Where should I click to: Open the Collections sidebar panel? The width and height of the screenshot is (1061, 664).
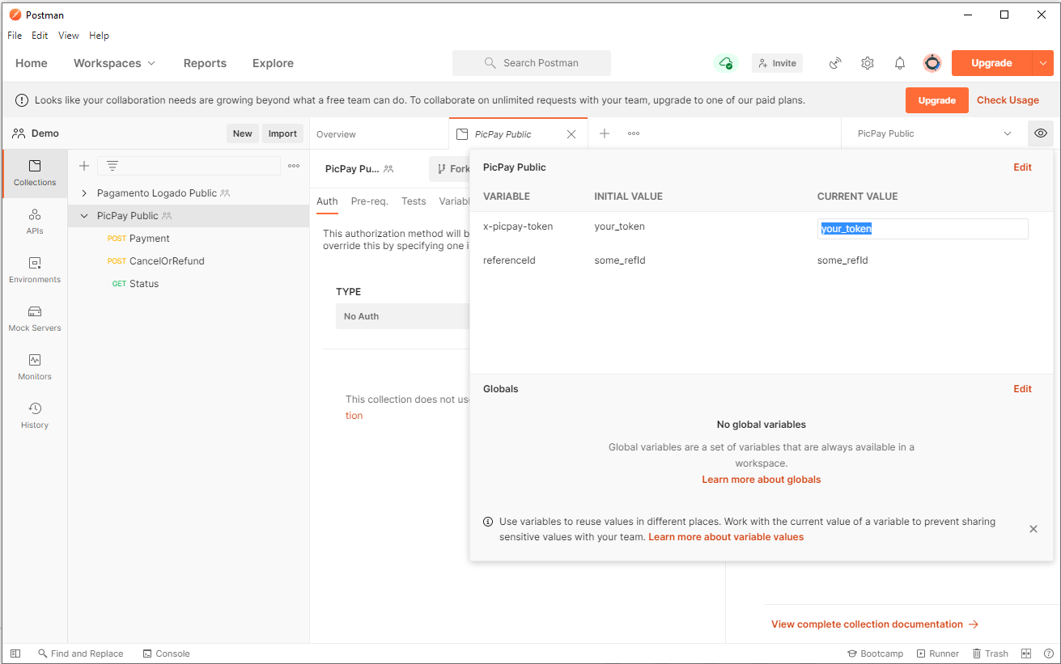tap(35, 173)
